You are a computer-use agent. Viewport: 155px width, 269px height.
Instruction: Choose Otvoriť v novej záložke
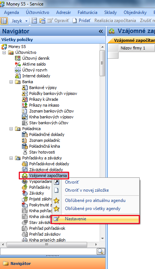(96, 190)
